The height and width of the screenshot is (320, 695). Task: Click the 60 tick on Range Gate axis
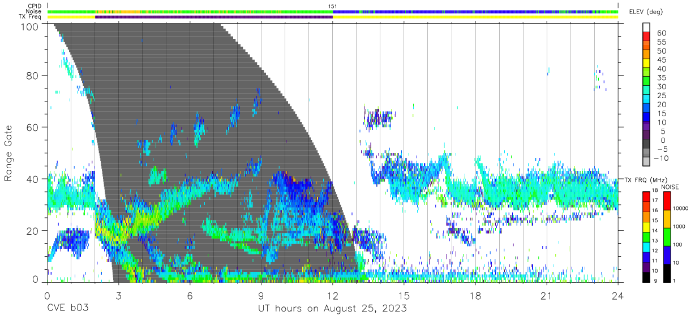(33, 127)
